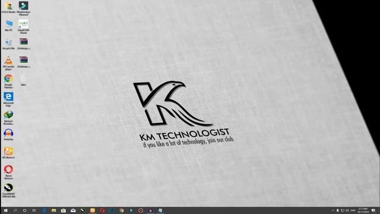The width and height of the screenshot is (380, 214).
Task: Click microphone icon in system tray
Action: pos(337,210)
